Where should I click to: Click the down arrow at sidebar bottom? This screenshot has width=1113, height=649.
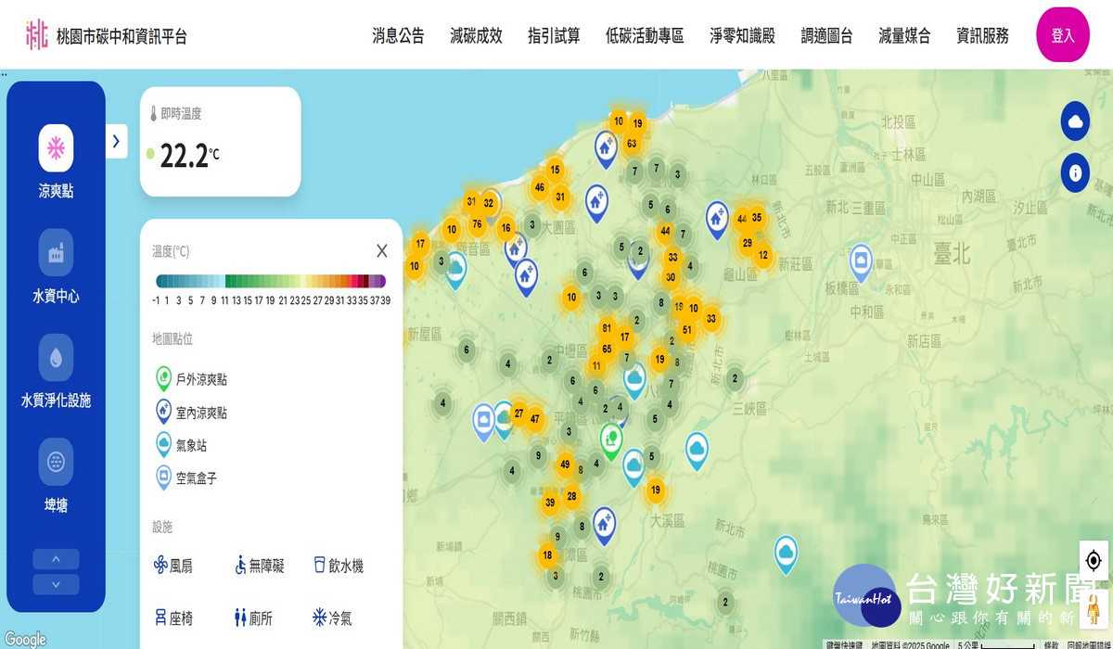(x=55, y=583)
